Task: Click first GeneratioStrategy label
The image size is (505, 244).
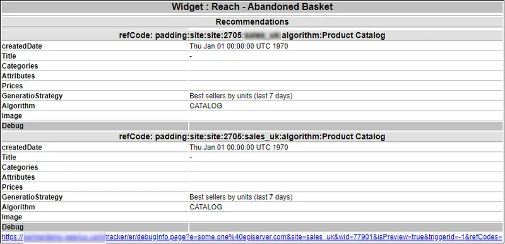Action: tap(32, 96)
